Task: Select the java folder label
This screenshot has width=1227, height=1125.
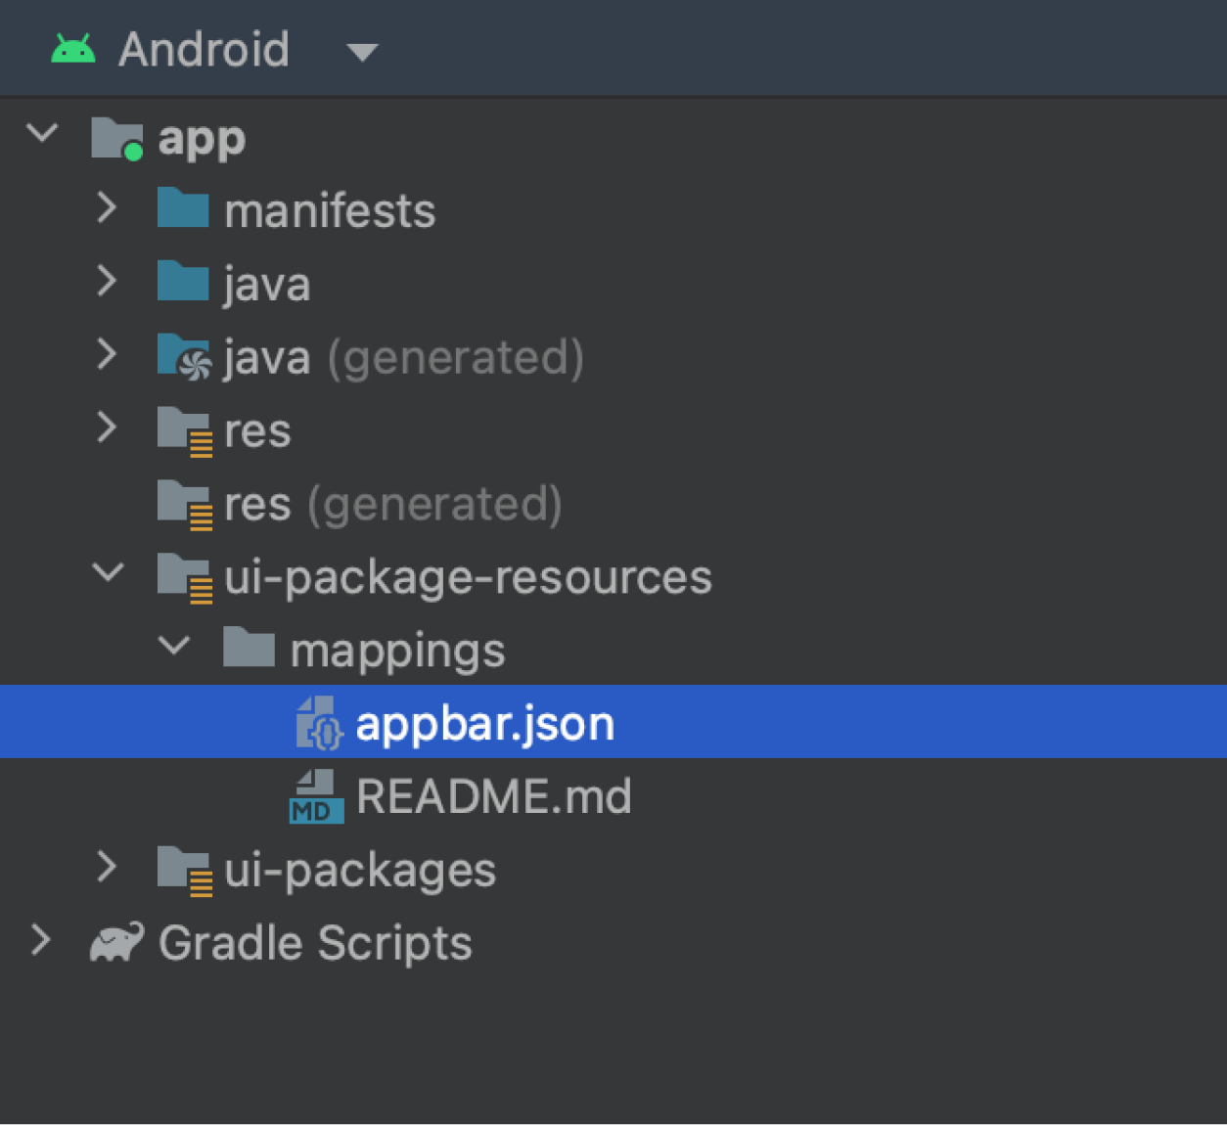Action: [x=267, y=286]
